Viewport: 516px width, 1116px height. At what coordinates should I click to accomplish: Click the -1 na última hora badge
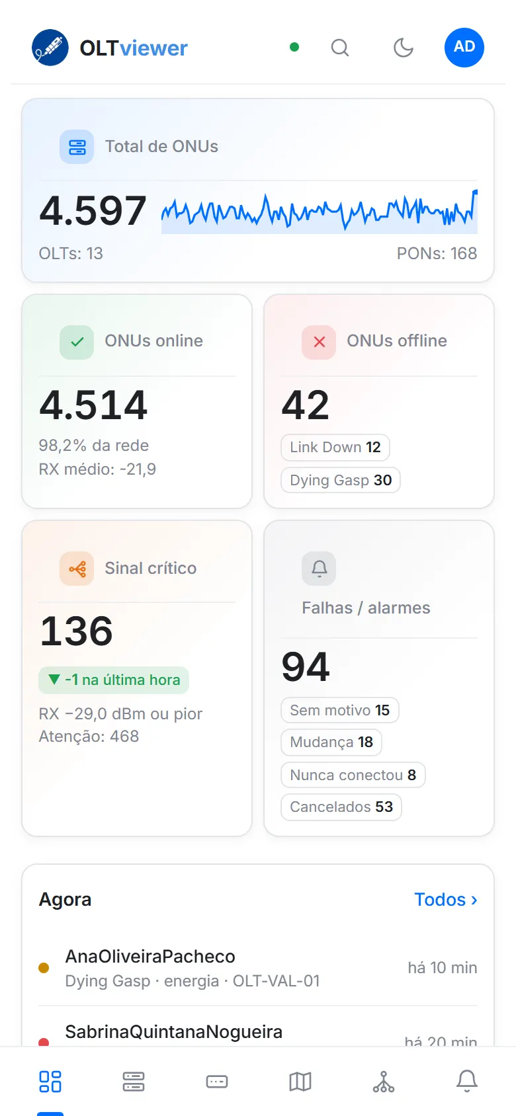tap(114, 680)
